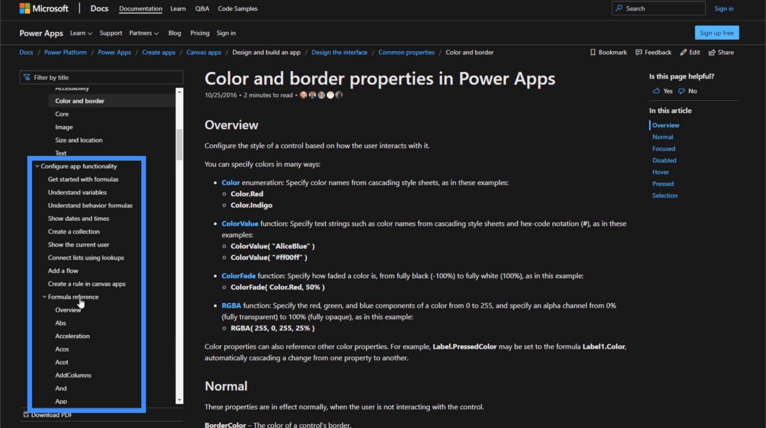
Task: Click the Power Apps product title
Action: pyautogui.click(x=41, y=33)
